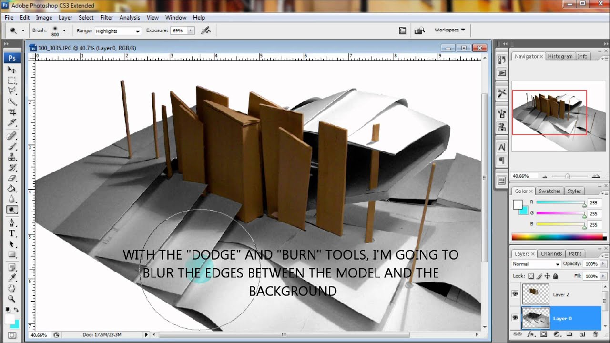Image resolution: width=610 pixels, height=343 pixels.
Task: Open the Range dropdown showing Highlights
Action: tap(118, 31)
